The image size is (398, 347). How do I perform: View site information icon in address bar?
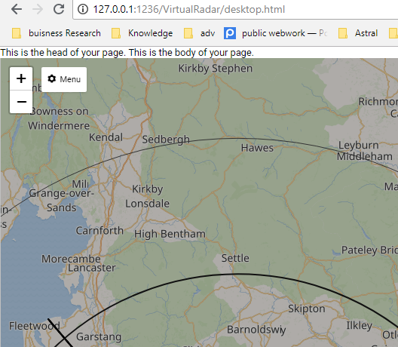[x=83, y=9]
